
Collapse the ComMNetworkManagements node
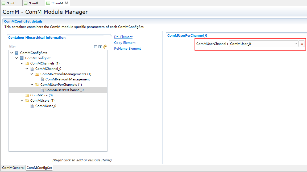(32, 74)
